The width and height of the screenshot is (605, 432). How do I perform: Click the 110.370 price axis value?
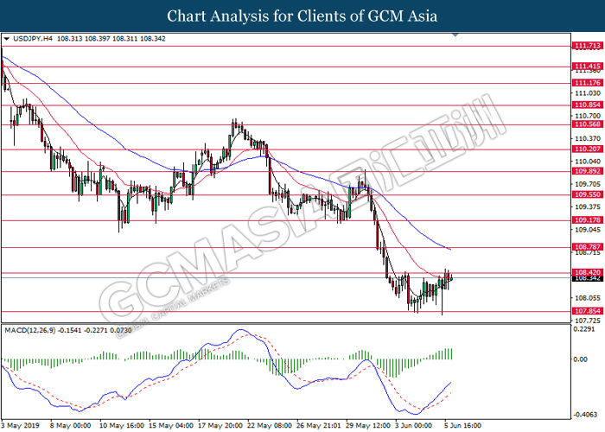pos(588,138)
